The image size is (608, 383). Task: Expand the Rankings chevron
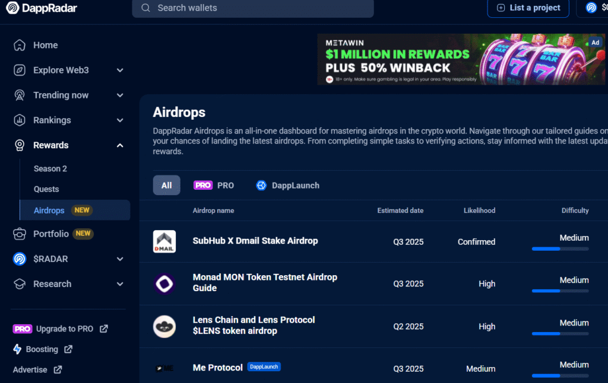click(120, 120)
